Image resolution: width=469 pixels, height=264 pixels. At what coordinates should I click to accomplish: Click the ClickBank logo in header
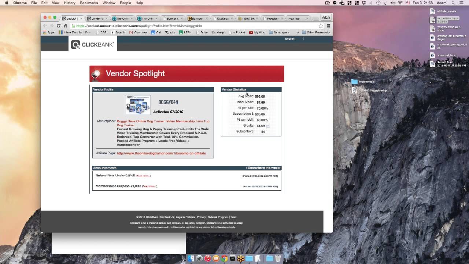pyautogui.click(x=93, y=45)
